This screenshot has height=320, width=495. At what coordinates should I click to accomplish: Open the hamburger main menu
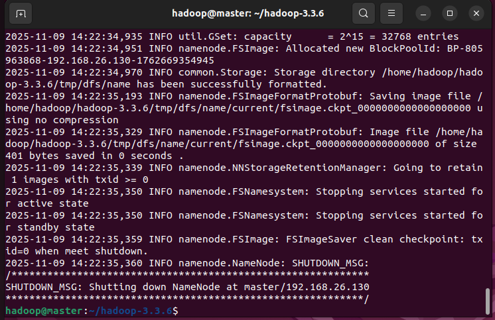(x=391, y=13)
